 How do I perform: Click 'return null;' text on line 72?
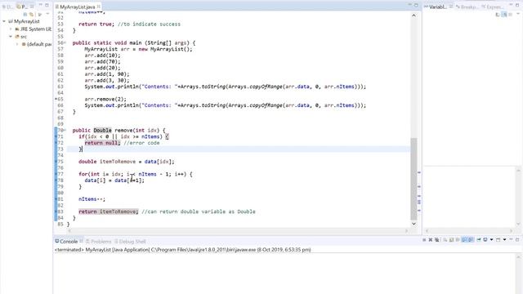point(102,143)
